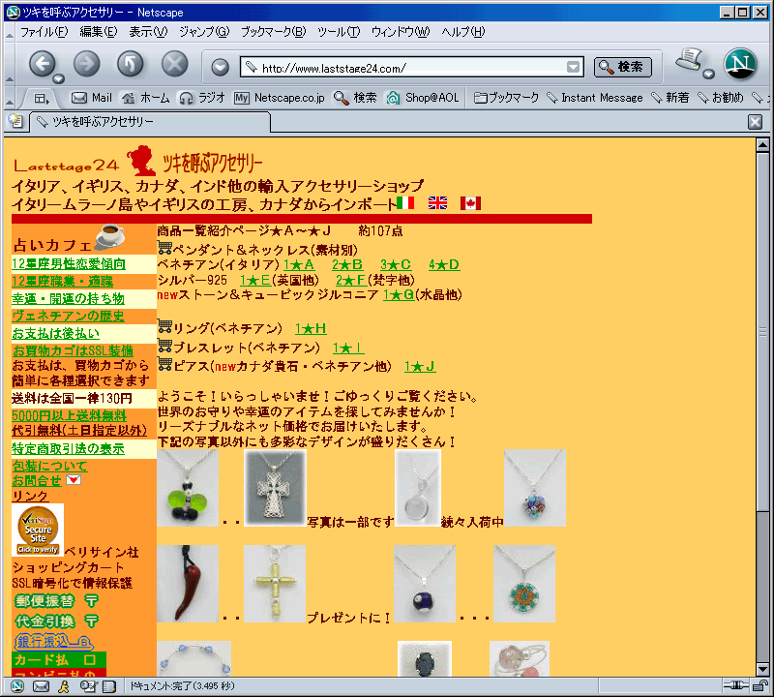Click the Instant Messenger icon in status bar
Image resolution: width=774 pixels, height=697 pixels.
tap(64, 686)
